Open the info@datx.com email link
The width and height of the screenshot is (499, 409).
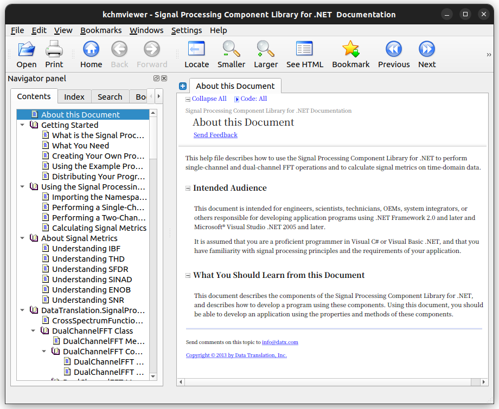coord(280,342)
